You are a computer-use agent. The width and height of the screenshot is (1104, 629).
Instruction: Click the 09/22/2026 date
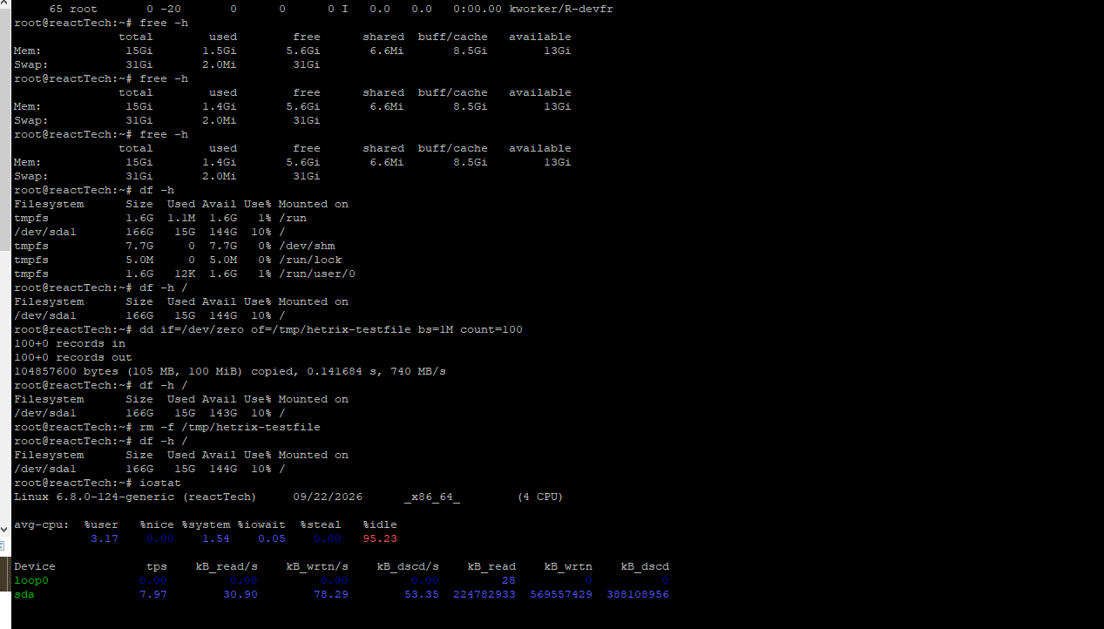click(328, 497)
